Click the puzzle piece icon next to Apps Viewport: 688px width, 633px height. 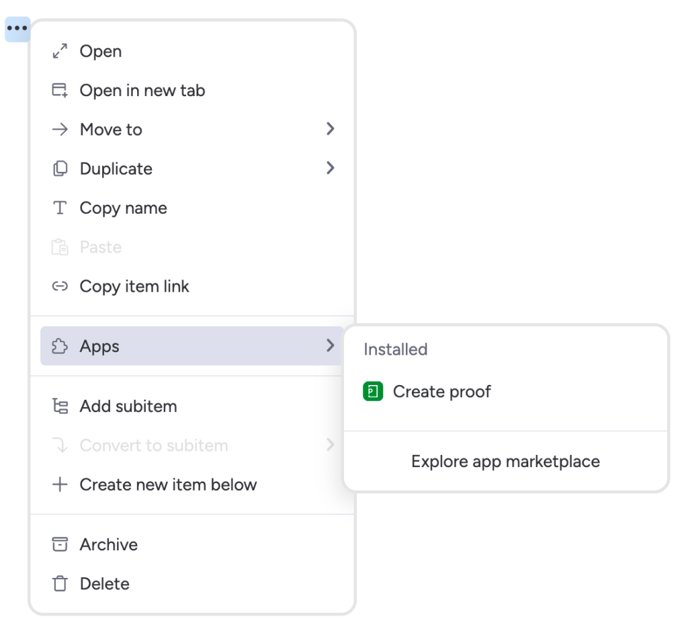(x=60, y=346)
